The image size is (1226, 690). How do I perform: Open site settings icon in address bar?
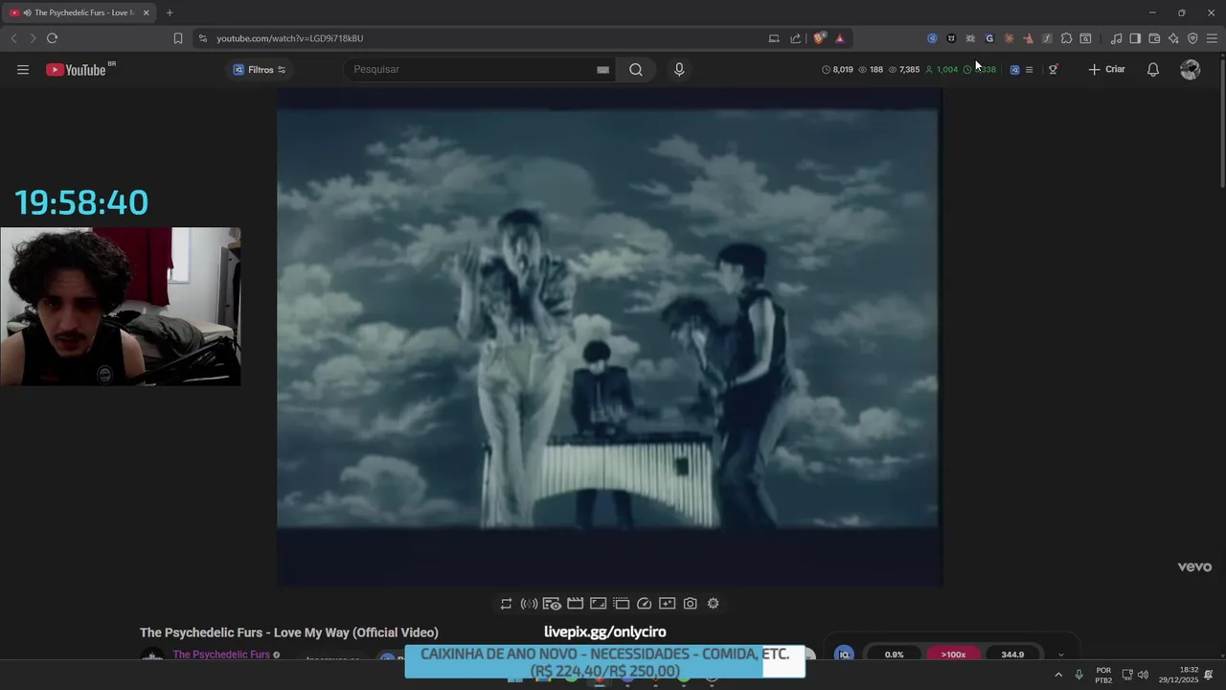coord(202,38)
